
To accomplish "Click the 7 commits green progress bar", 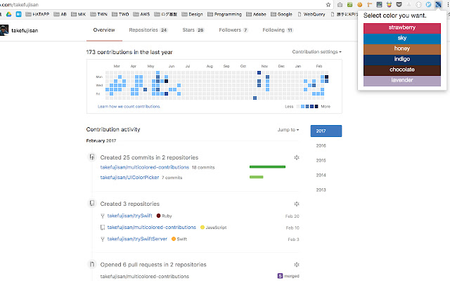I will (x=256, y=177).
